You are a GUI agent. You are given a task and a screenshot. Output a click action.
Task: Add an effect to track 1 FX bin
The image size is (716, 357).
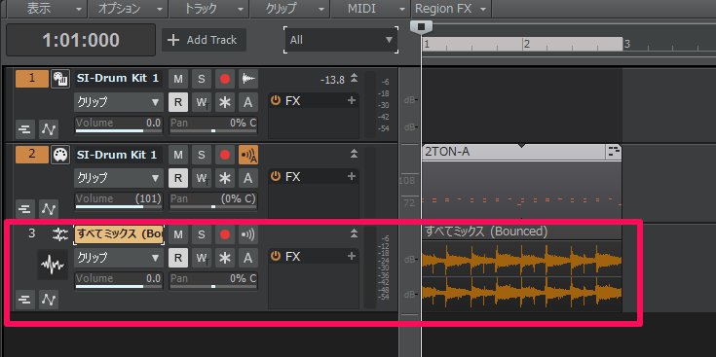[x=351, y=101]
